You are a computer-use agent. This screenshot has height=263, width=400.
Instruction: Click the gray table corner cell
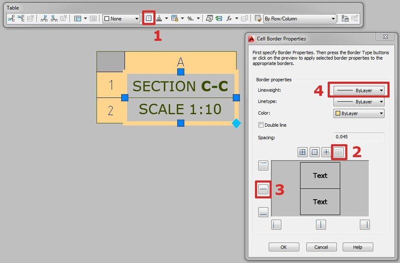click(x=110, y=62)
